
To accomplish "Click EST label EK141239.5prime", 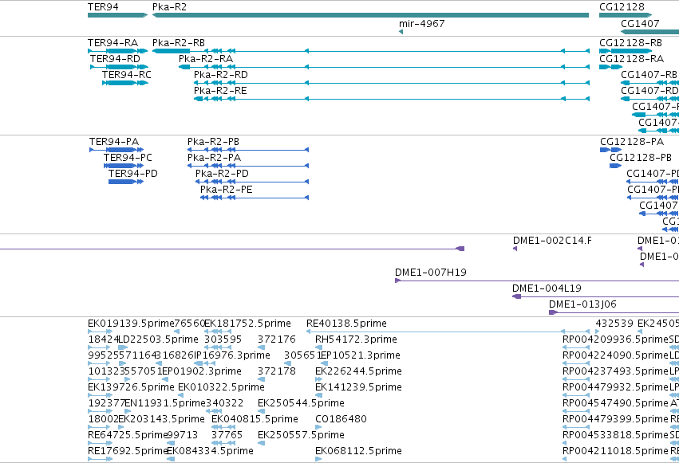I will click(x=358, y=388).
